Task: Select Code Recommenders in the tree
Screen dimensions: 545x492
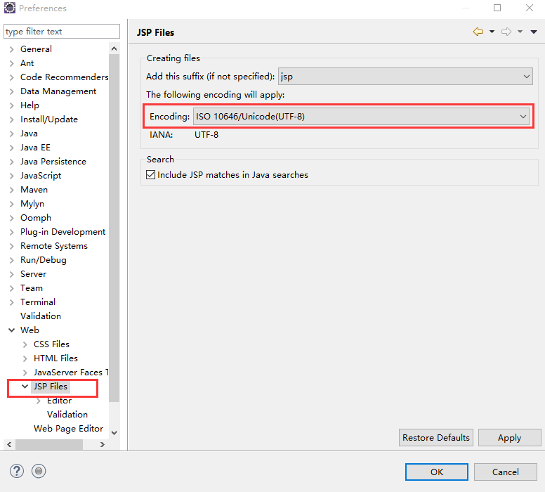Action: [65, 77]
